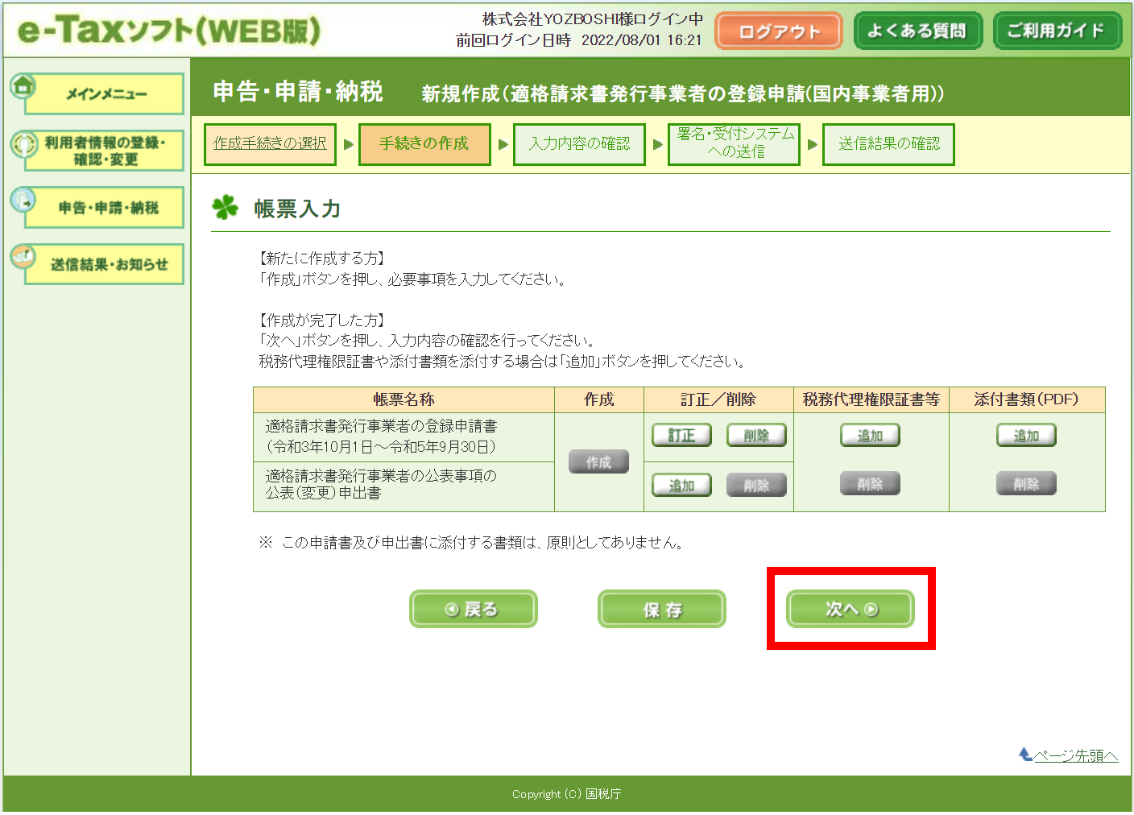1134x815 pixels.
Task: Click the 作成 column header
Action: [599, 399]
